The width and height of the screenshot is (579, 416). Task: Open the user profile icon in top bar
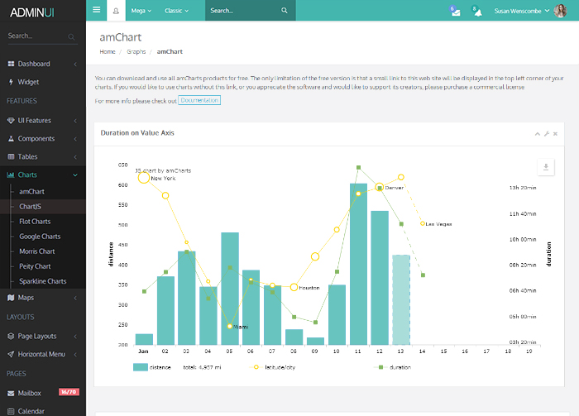[x=116, y=11]
